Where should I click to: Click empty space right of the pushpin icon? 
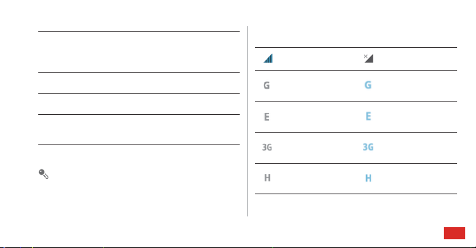[144, 174]
